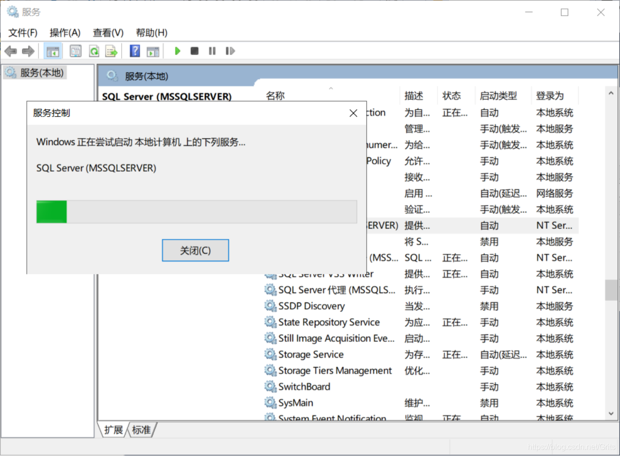
Task: Click the gear icon in 服务(本地) pane header
Action: coord(112,76)
